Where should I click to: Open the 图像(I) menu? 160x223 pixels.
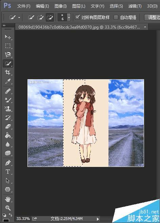pyautogui.click(x=61, y=6)
